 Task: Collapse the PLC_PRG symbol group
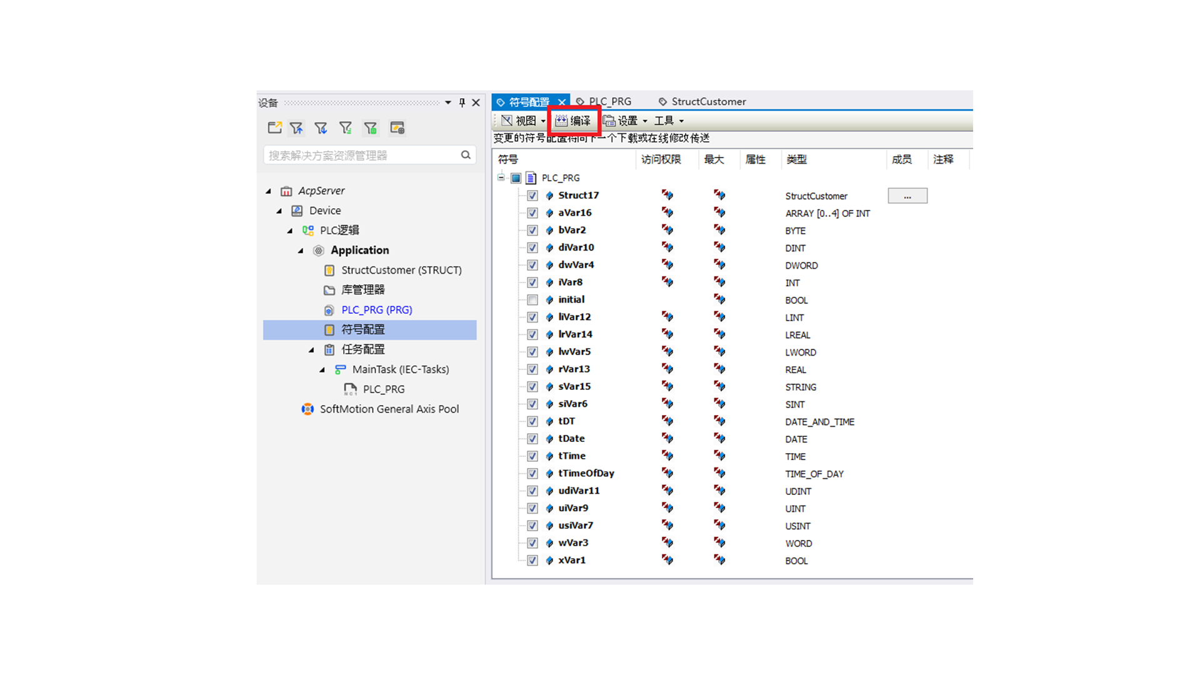point(501,177)
